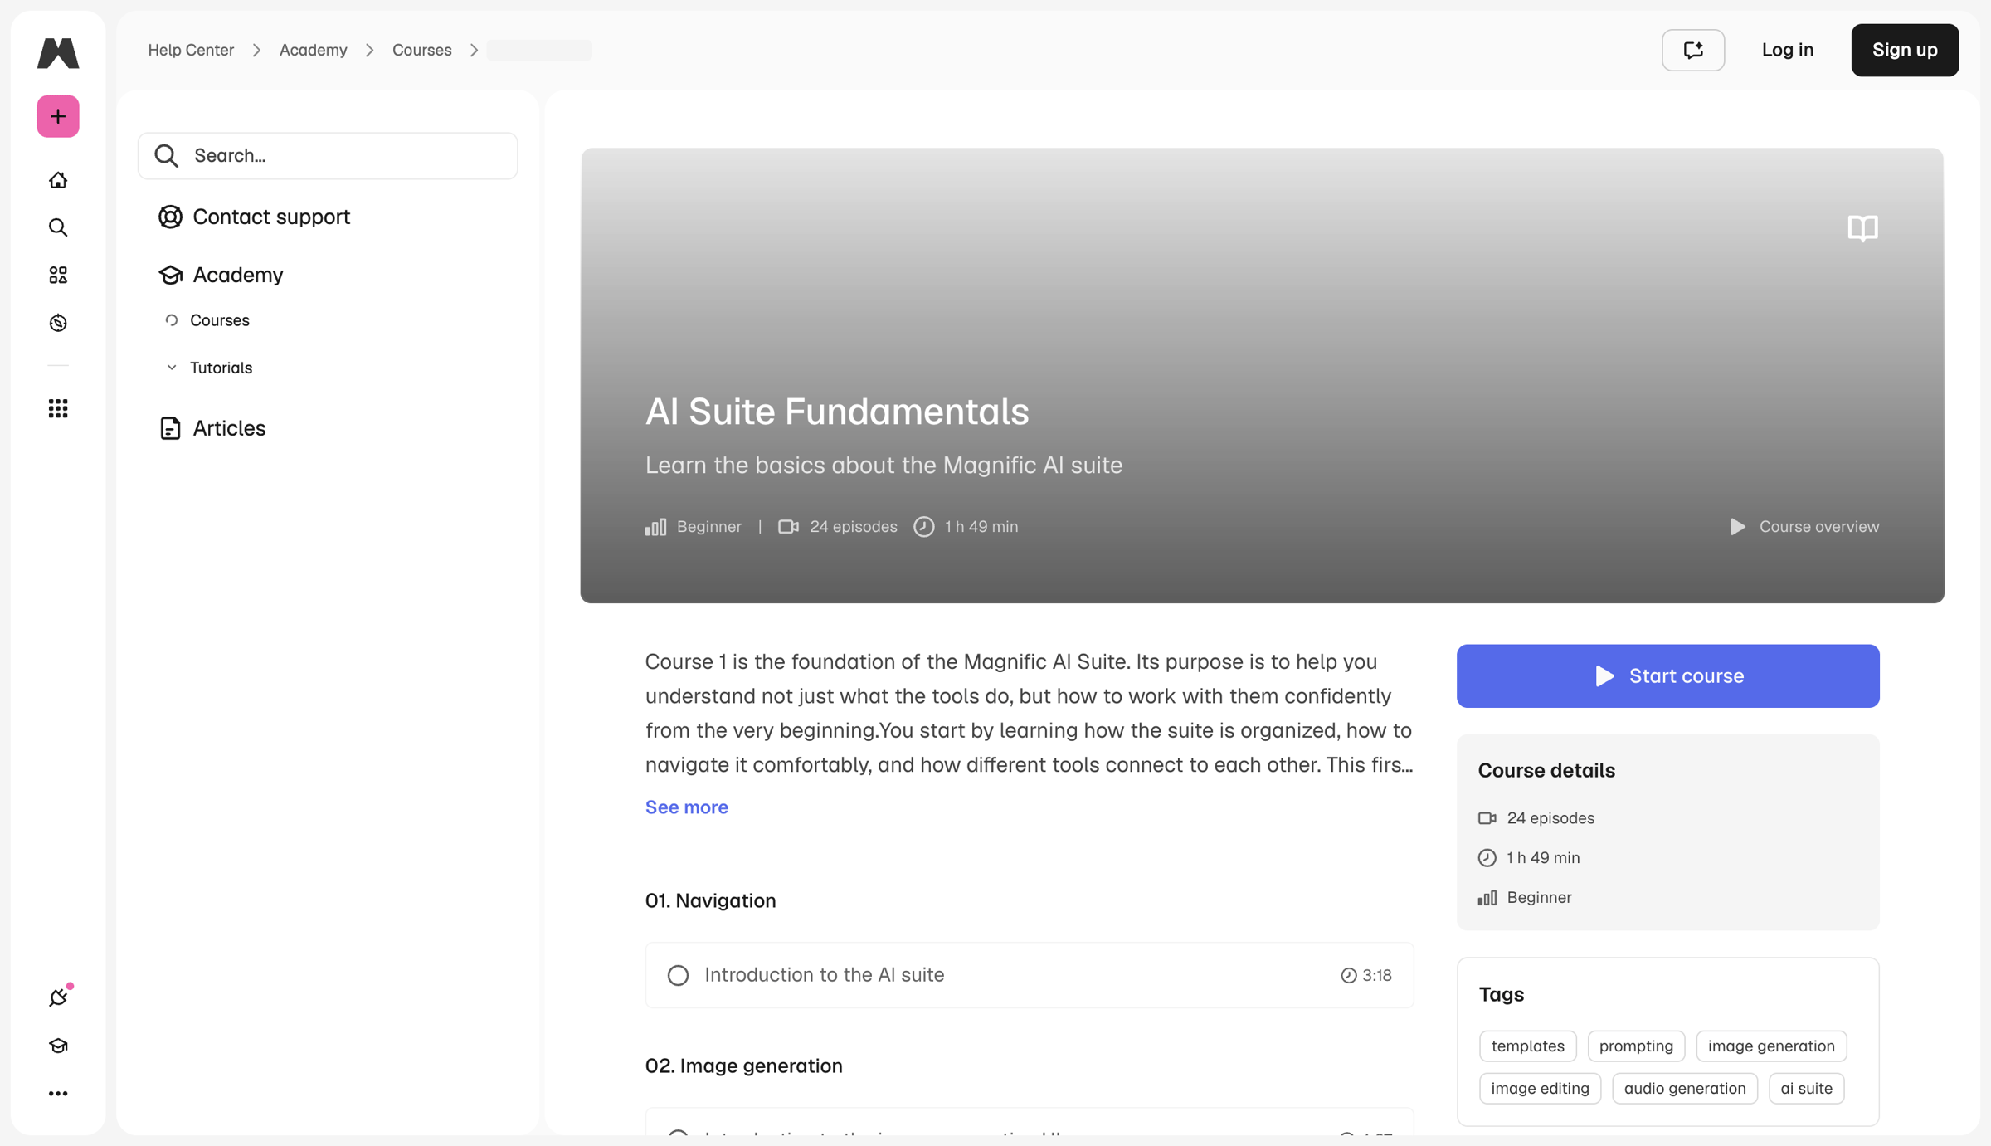Click the 3:18 episode duration
Viewport: 1991px width, 1146px height.
tap(1377, 975)
